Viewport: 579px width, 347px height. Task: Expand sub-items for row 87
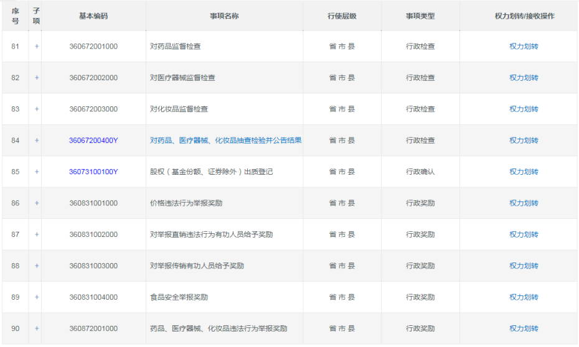tap(37, 234)
